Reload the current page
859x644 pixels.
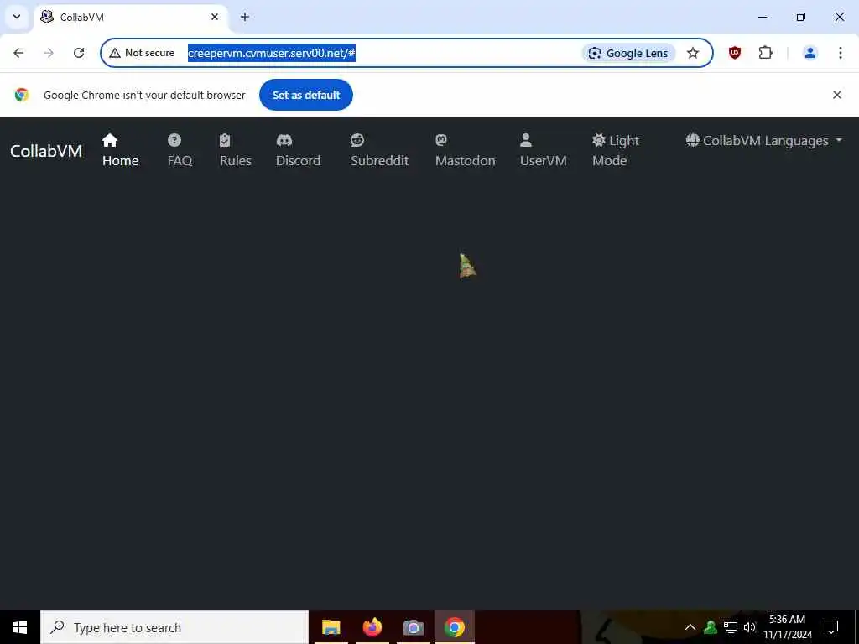click(79, 53)
